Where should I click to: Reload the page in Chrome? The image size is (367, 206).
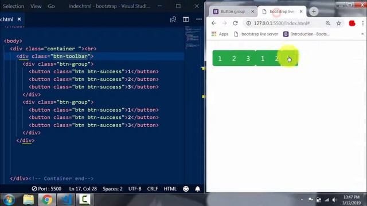(235, 23)
